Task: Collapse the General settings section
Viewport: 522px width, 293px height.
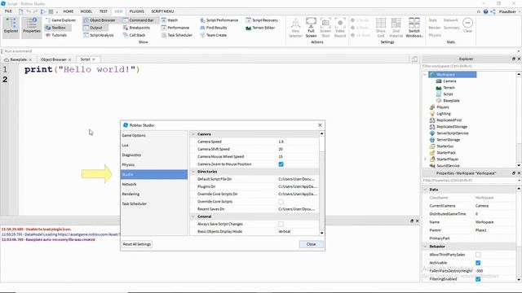Action: 193,216
